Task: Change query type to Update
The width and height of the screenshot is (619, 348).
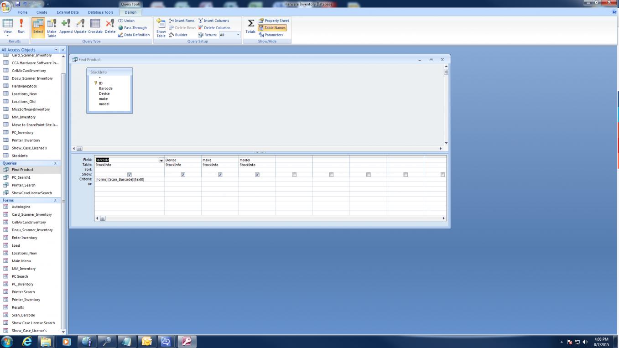Action: pos(80,26)
